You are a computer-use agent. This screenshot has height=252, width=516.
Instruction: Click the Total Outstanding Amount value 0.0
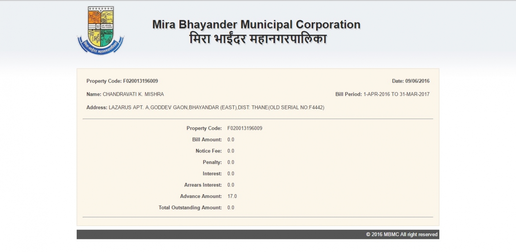(231, 208)
